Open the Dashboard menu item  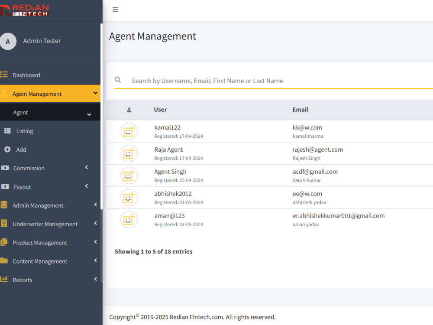(50, 75)
